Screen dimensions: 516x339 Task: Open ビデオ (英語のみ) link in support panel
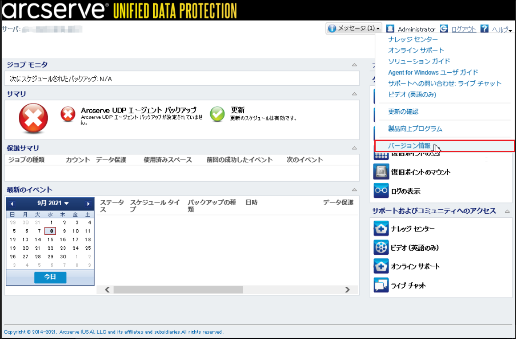415,248
